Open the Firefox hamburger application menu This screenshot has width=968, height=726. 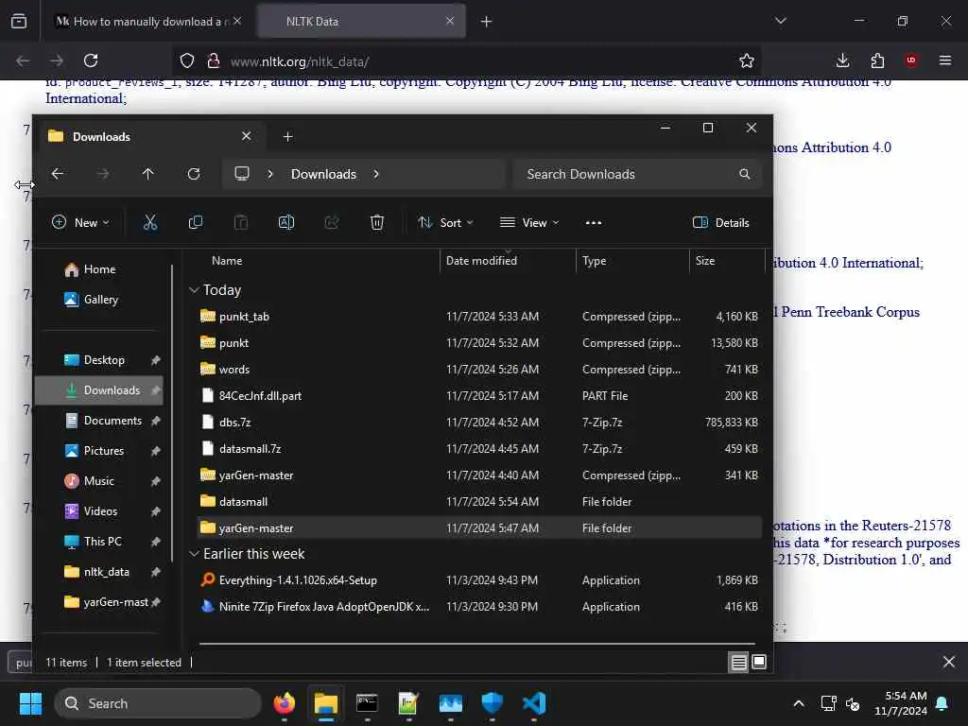point(945,60)
